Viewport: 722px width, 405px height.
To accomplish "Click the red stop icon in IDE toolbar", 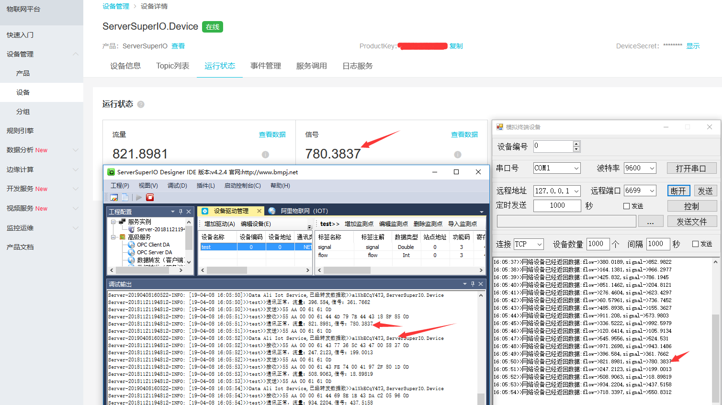I will (150, 197).
